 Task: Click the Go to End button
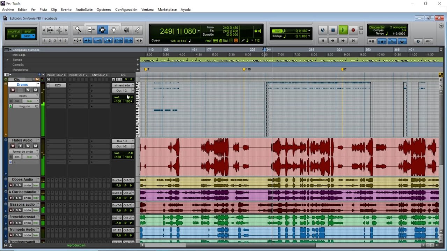(353, 41)
